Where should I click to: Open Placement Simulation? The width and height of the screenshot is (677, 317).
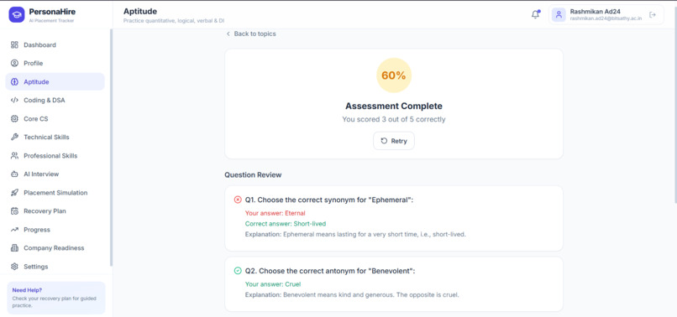point(55,193)
